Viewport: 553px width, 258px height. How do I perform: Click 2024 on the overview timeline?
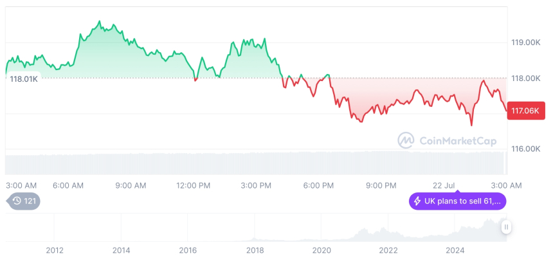455,250
